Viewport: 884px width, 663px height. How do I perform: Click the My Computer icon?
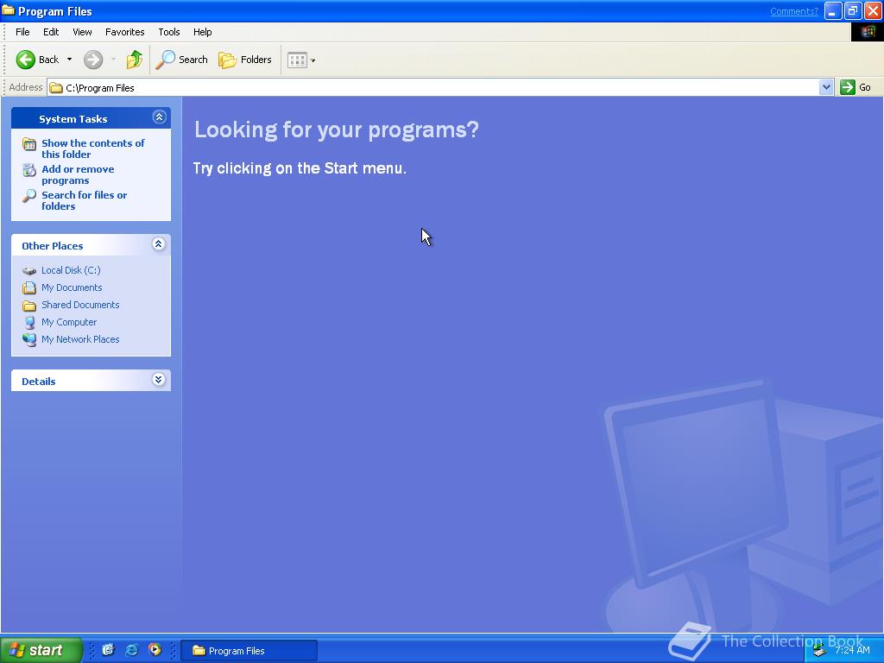(29, 323)
